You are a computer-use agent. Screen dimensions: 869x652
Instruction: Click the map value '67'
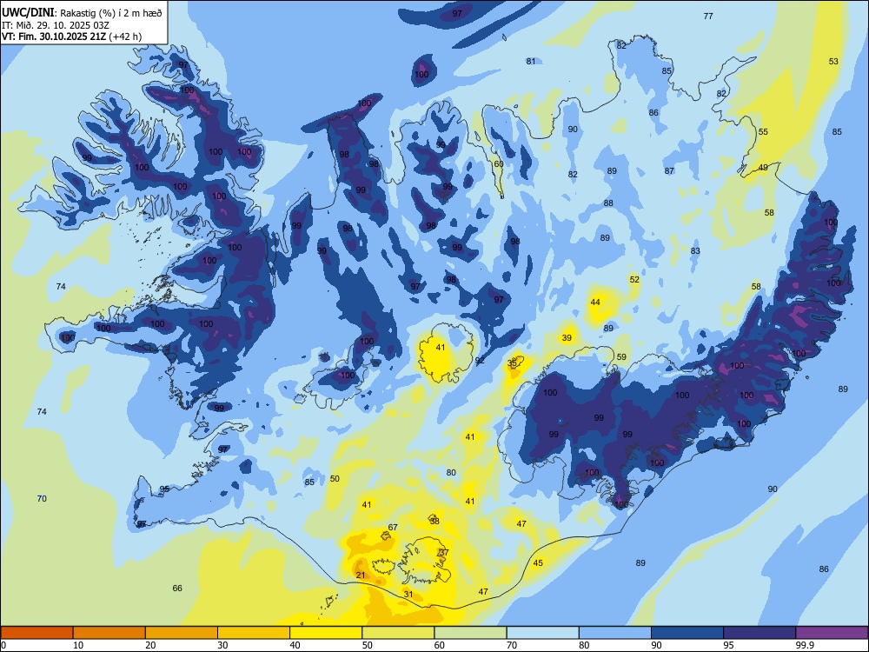[x=393, y=528]
